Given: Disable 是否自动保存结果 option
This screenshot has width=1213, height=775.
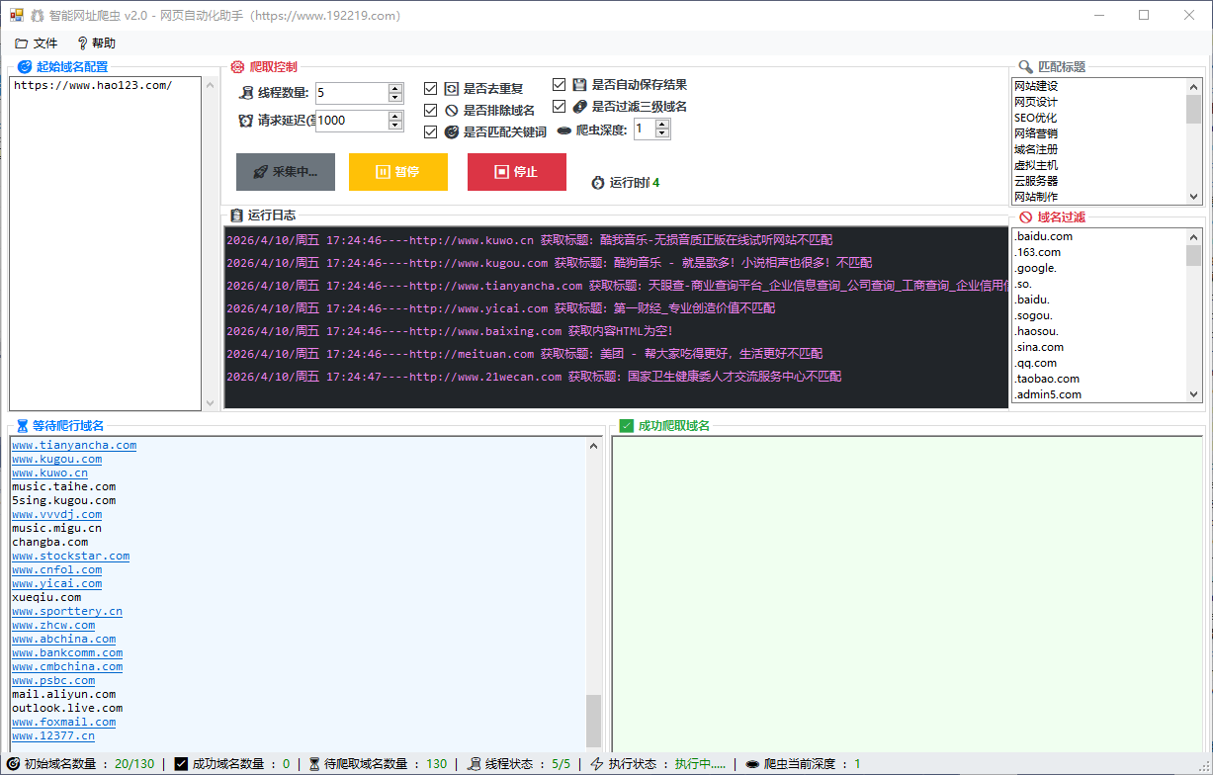Looking at the screenshot, I should tap(560, 84).
